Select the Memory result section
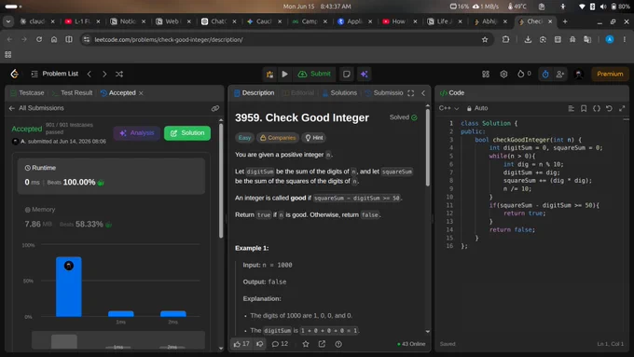Image resolution: width=634 pixels, height=357 pixels. pyautogui.click(x=111, y=217)
